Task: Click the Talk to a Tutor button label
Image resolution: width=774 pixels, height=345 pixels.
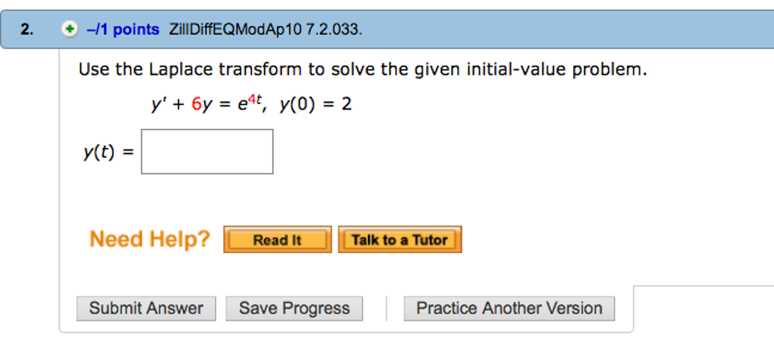Action: coord(399,239)
